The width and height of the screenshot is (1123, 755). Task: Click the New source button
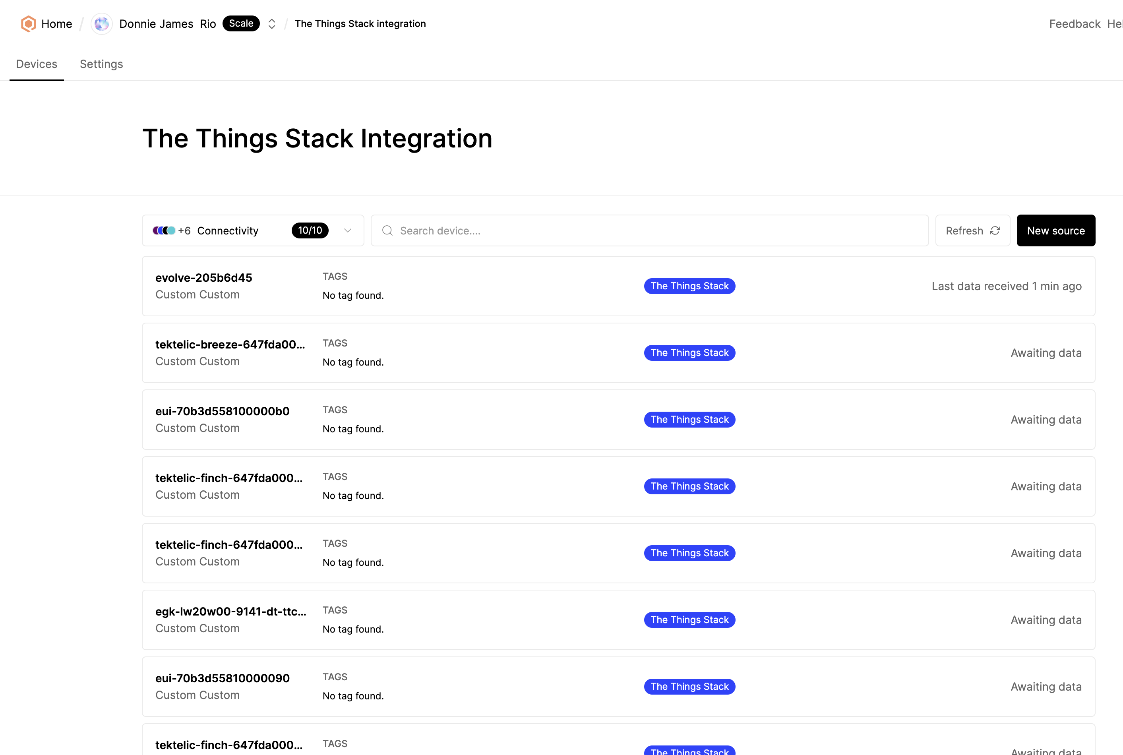1055,230
